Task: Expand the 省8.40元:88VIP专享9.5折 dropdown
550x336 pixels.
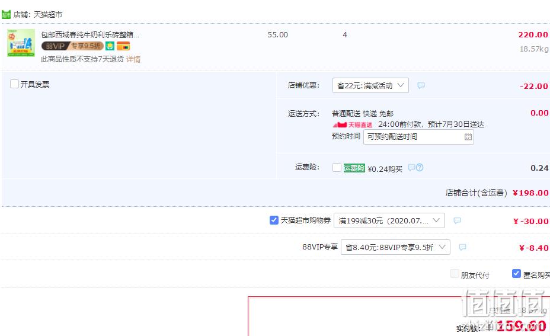Action: tap(395, 247)
